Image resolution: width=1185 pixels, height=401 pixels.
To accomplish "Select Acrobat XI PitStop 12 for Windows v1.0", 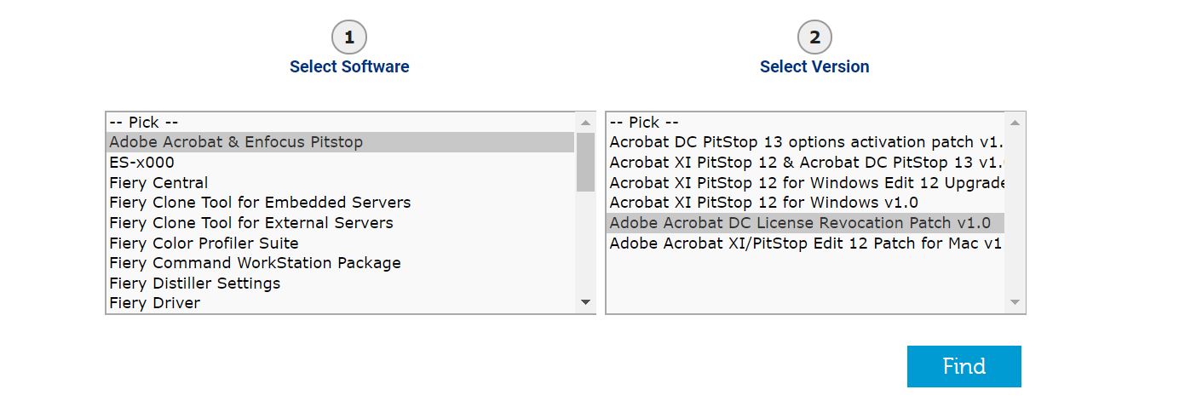I will (763, 203).
